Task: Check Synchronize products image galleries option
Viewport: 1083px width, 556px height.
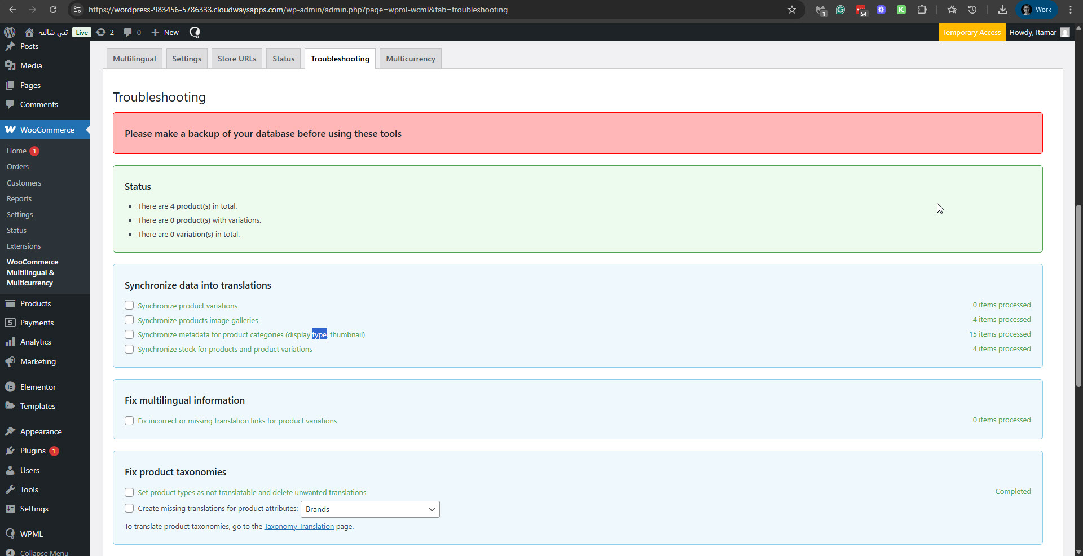Action: click(129, 320)
